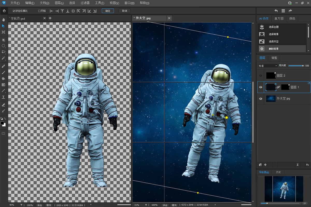Uncheck the 锁定纵横比 checkbox

14,11
